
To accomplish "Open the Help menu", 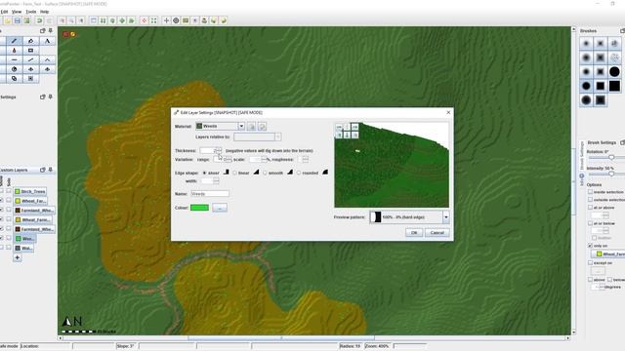I will [x=44, y=12].
